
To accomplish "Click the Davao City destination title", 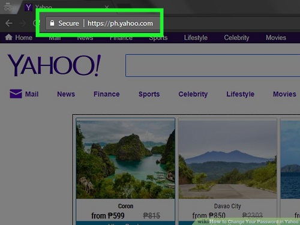I will 227,206.
